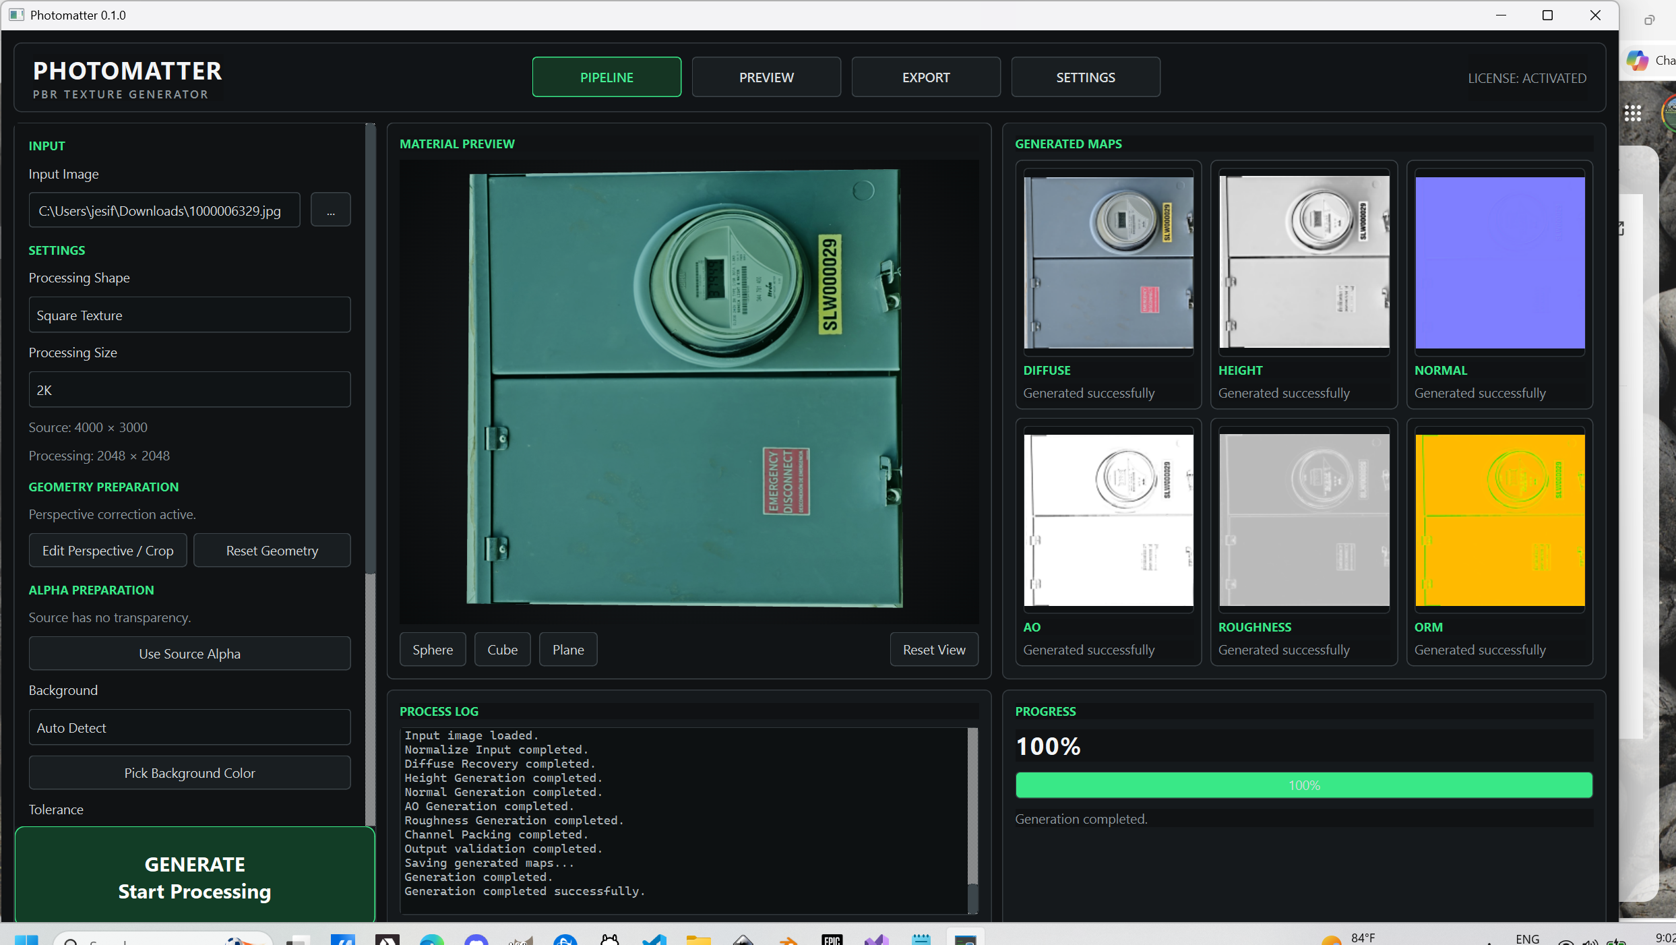The image size is (1676, 945).
Task: Click Edit Perspective / Crop
Action: [x=108, y=550]
